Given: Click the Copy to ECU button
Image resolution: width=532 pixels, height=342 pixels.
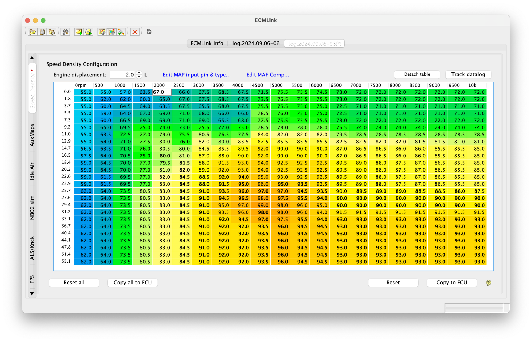Looking at the screenshot, I should tap(451, 283).
